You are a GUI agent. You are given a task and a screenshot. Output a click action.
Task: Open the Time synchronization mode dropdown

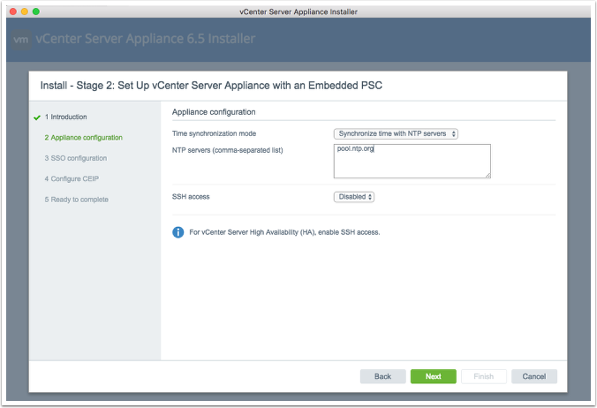click(396, 133)
